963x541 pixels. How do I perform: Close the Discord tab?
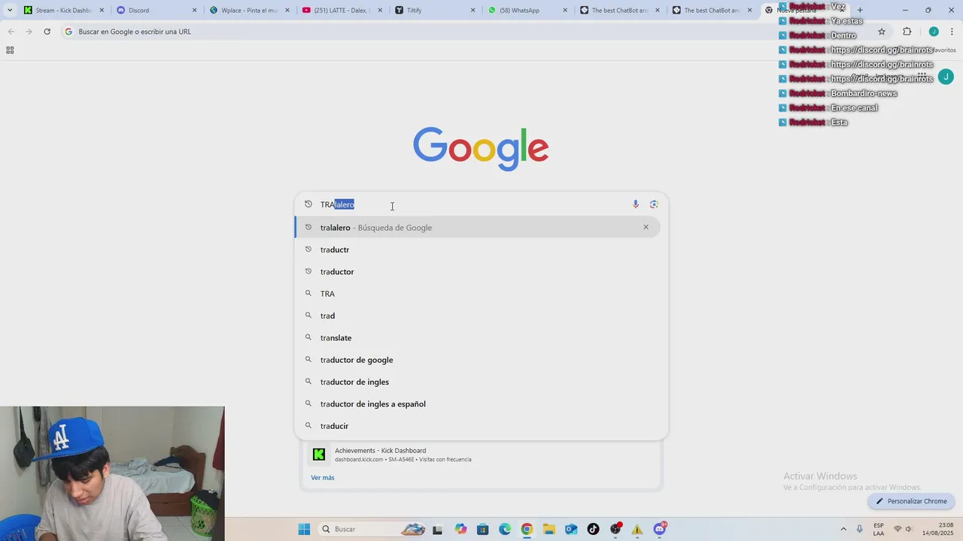click(x=194, y=11)
